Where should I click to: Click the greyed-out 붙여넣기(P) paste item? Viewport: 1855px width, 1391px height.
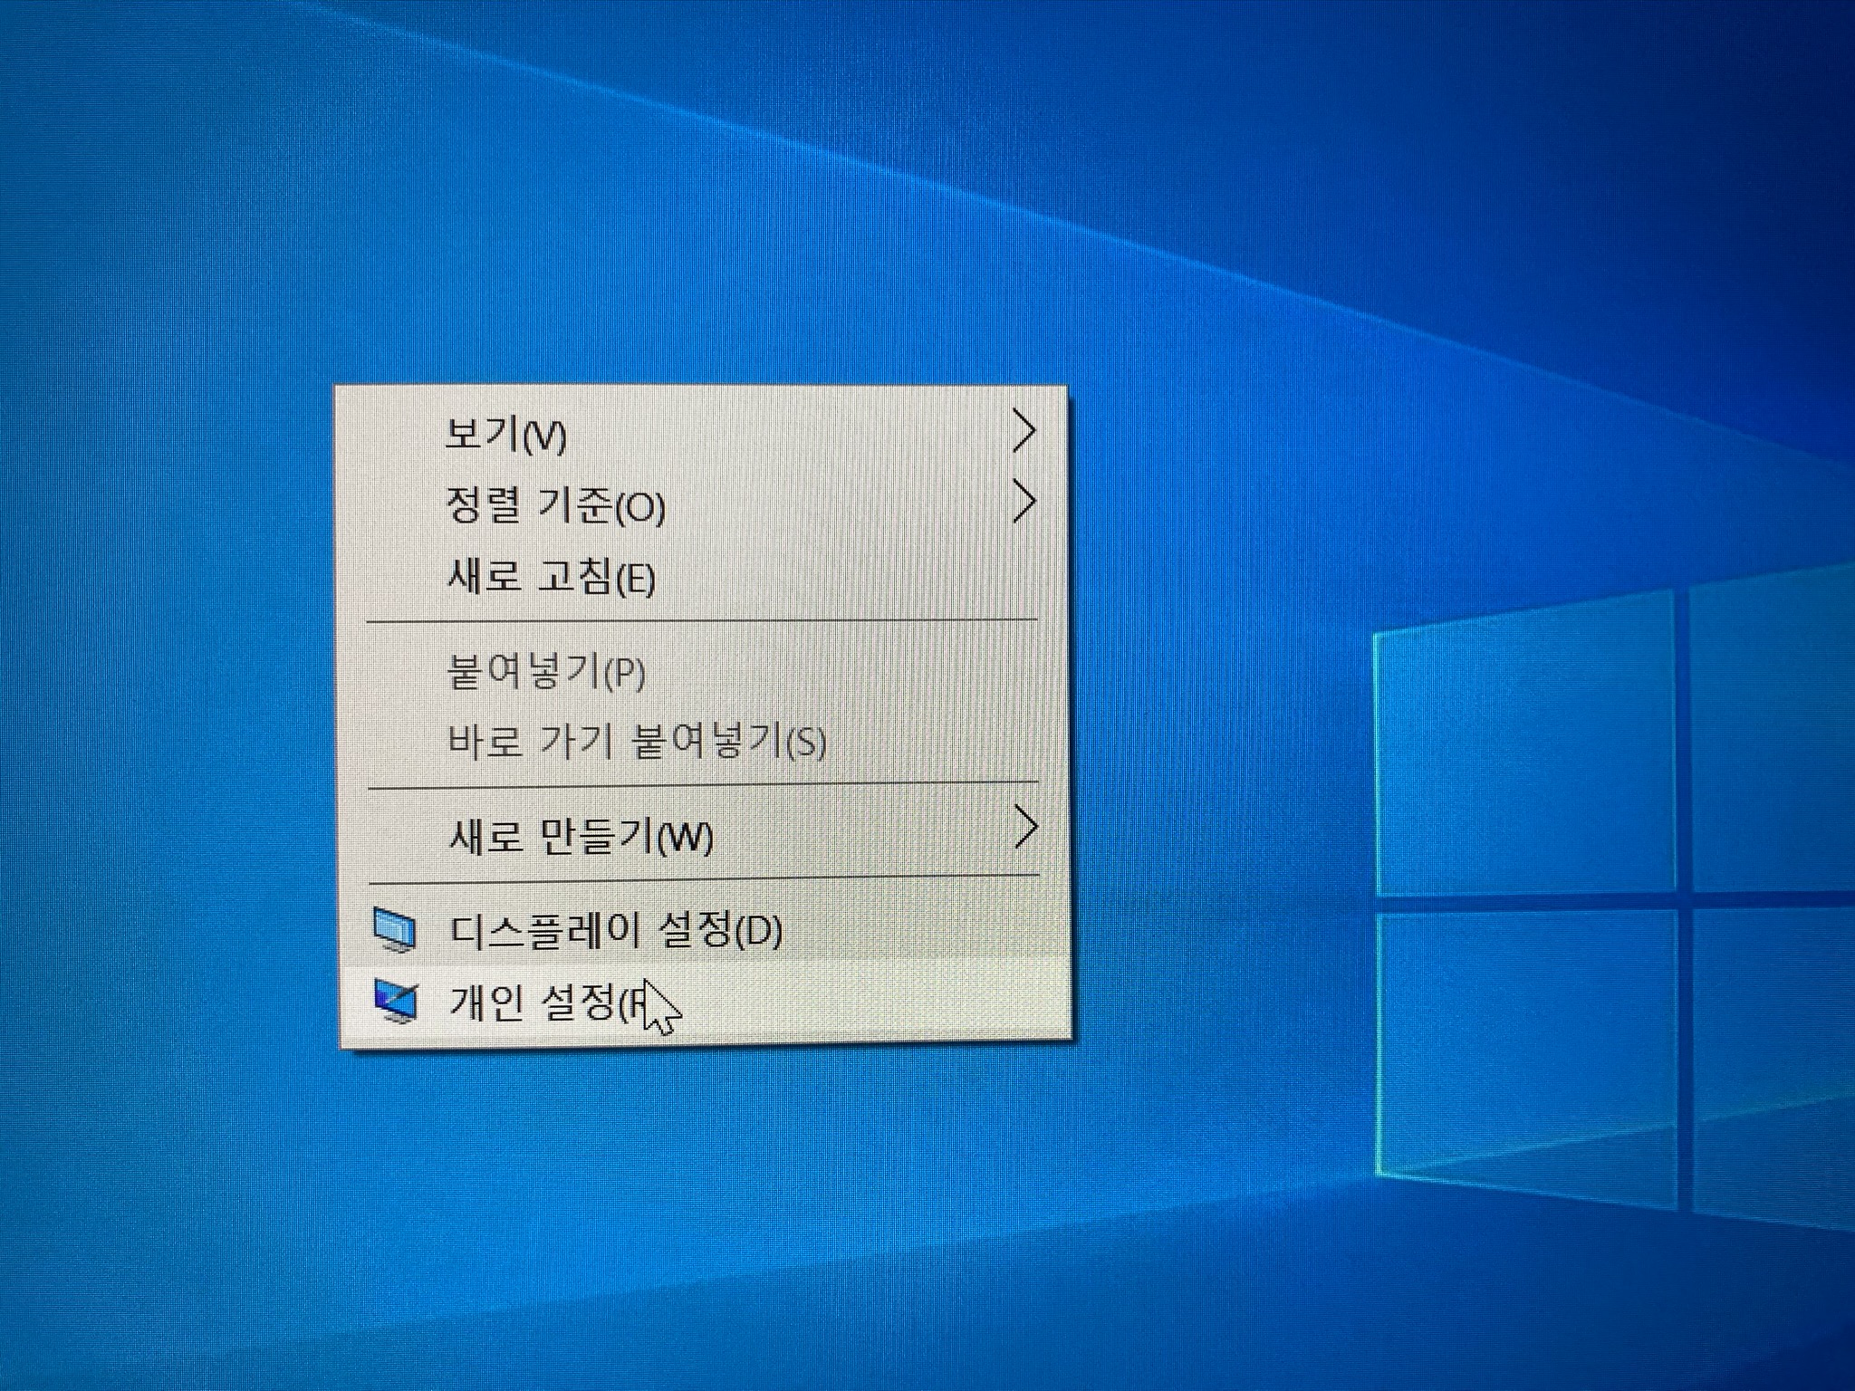(x=545, y=673)
